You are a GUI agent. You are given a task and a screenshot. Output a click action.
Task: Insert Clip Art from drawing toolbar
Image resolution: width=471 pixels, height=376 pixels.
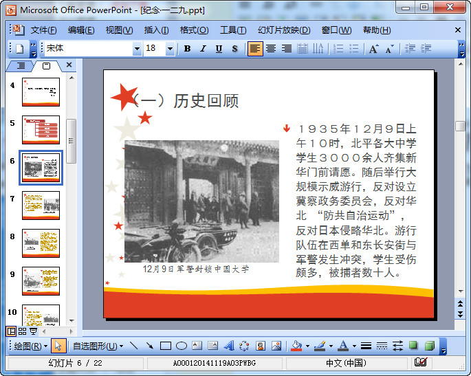coord(261,346)
